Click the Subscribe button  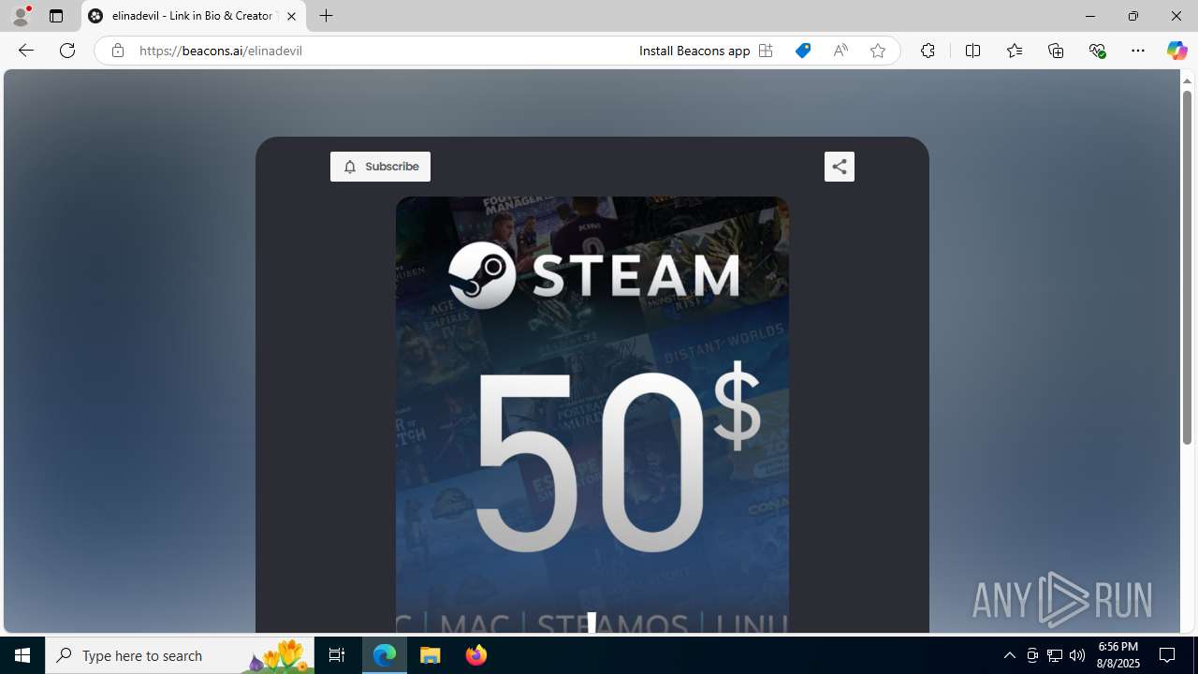click(x=380, y=167)
